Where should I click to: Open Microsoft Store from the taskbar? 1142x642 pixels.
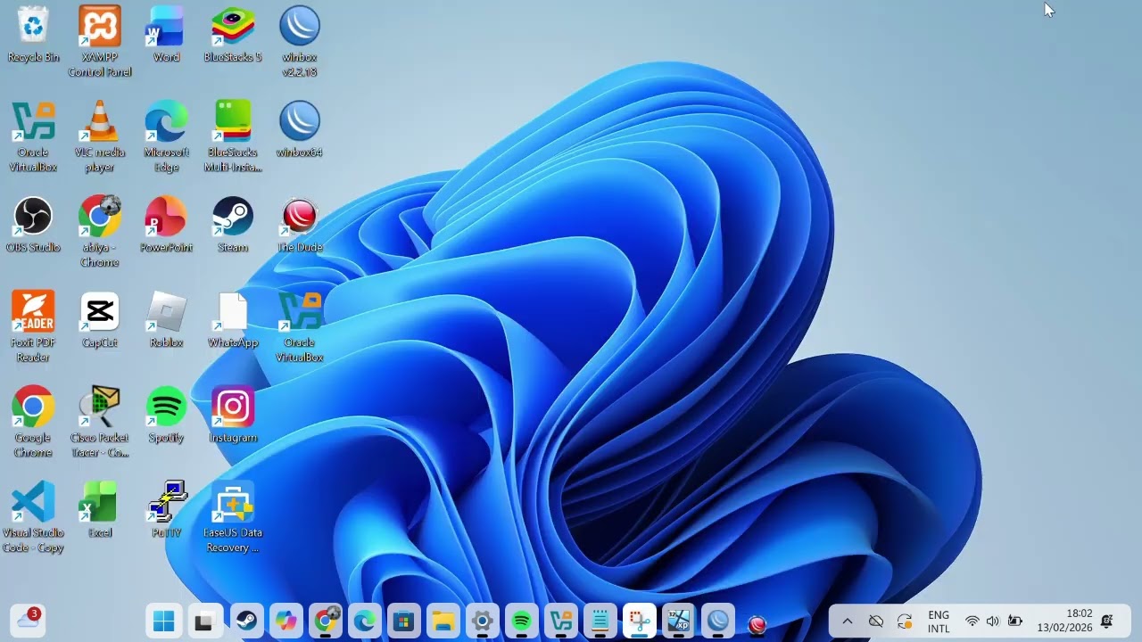point(404,621)
